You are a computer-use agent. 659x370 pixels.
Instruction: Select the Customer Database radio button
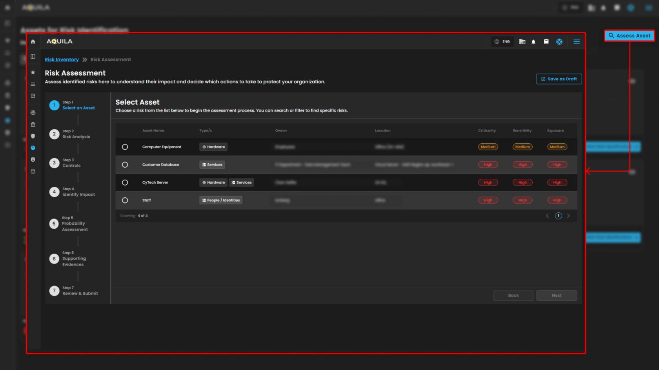125,165
